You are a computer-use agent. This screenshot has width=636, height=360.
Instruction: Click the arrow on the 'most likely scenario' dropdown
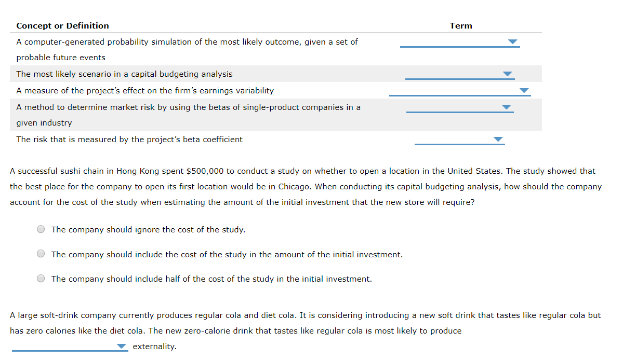pyautogui.click(x=508, y=74)
